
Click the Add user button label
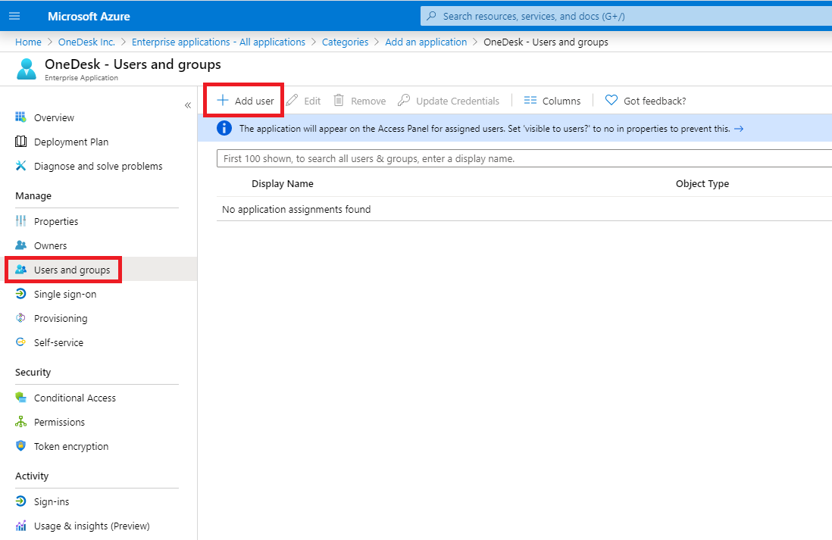[x=254, y=101]
